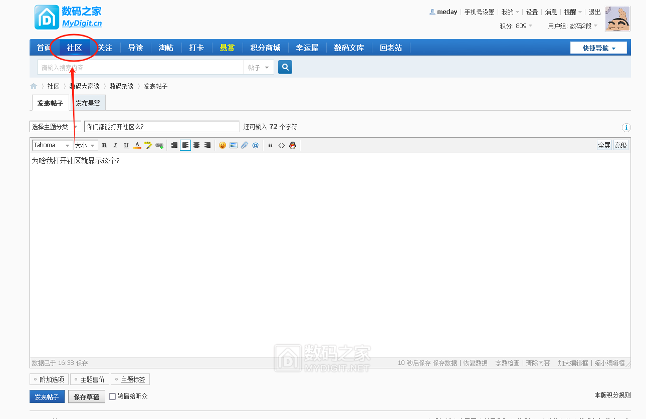Align text to the right
Screen dimensions: 646x419
(207, 145)
